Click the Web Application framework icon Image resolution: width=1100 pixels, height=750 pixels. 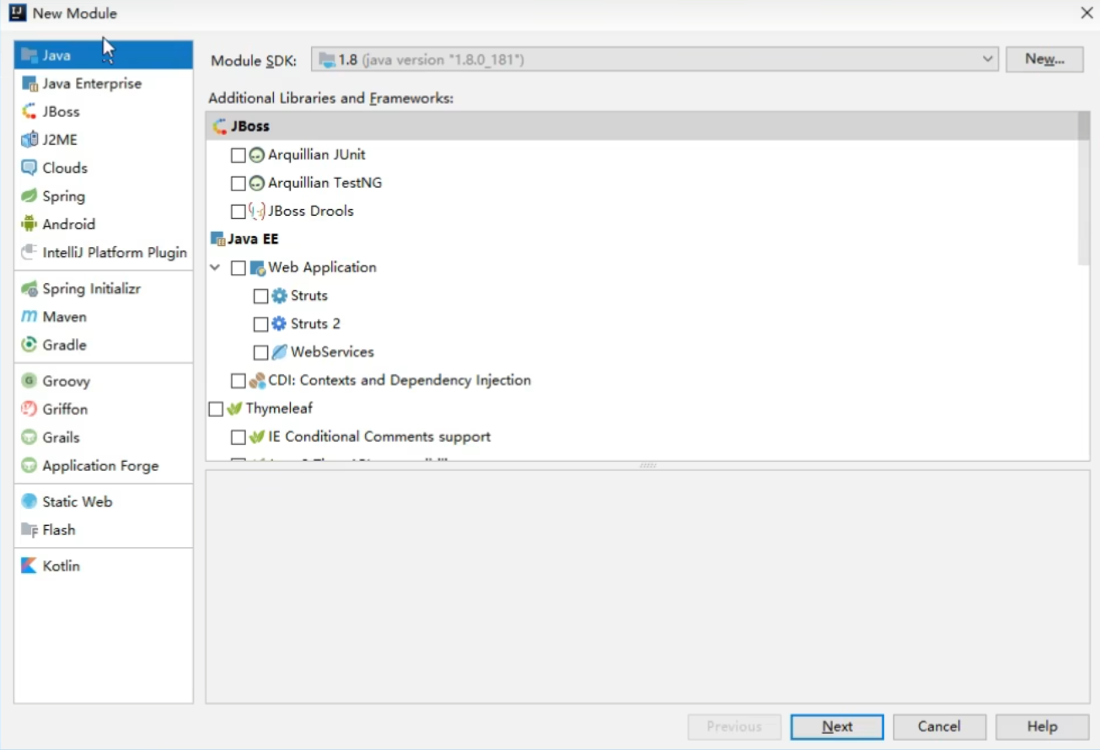[x=257, y=268]
